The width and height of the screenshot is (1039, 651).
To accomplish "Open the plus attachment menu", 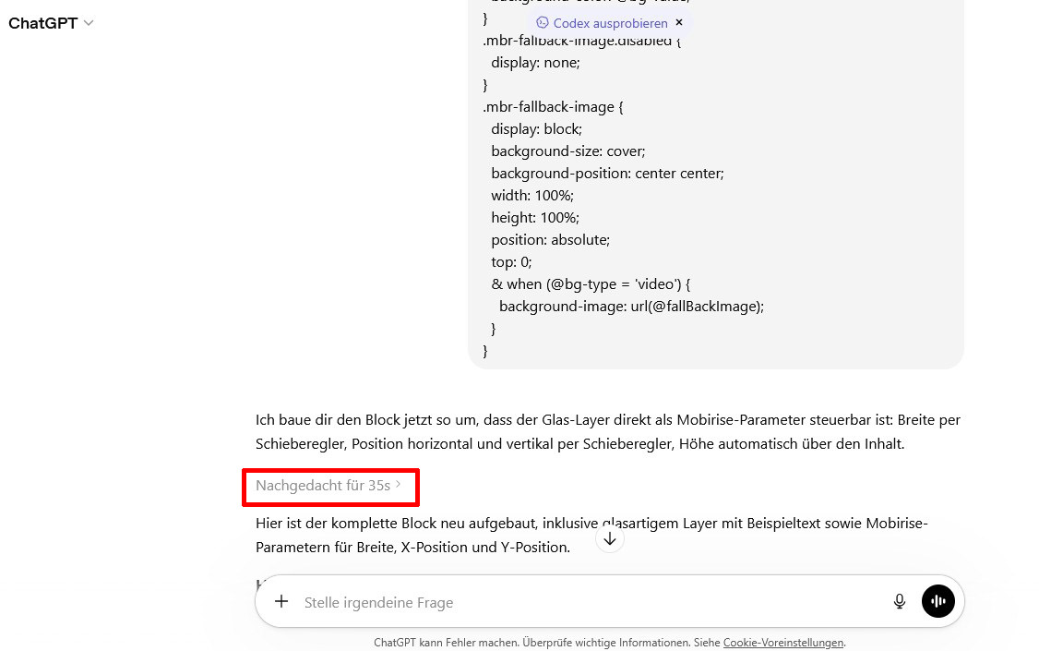I will coord(281,601).
